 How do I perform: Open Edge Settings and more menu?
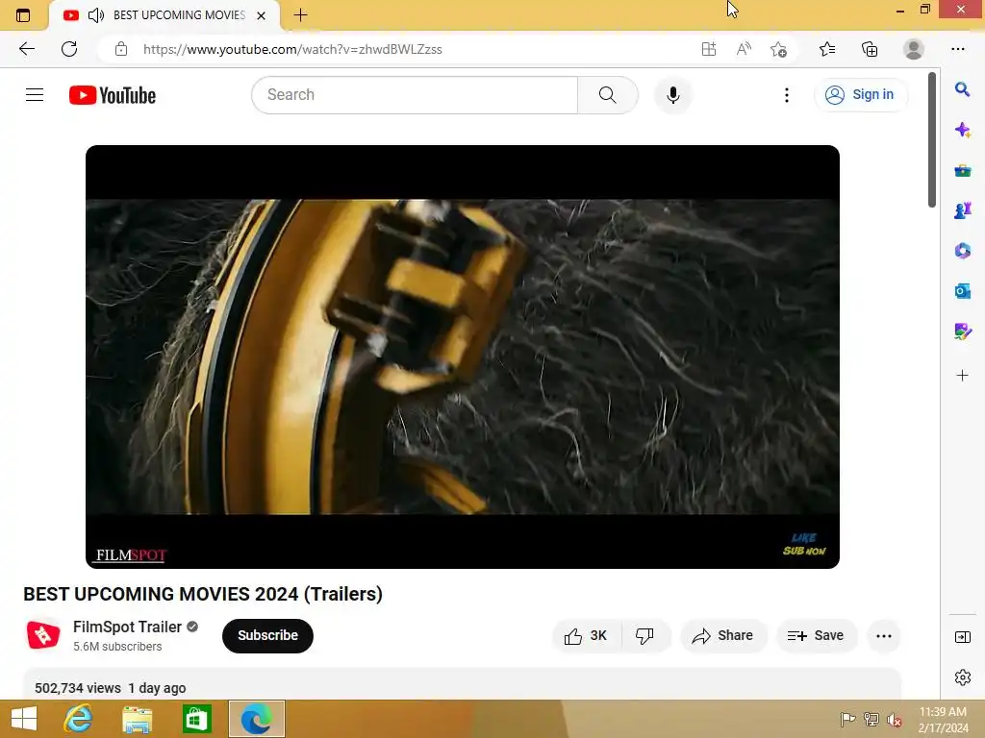click(x=958, y=49)
